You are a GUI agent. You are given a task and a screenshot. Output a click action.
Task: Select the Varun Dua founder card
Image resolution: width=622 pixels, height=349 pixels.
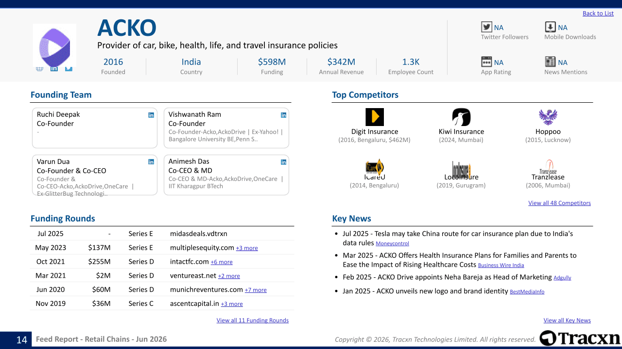(95, 175)
